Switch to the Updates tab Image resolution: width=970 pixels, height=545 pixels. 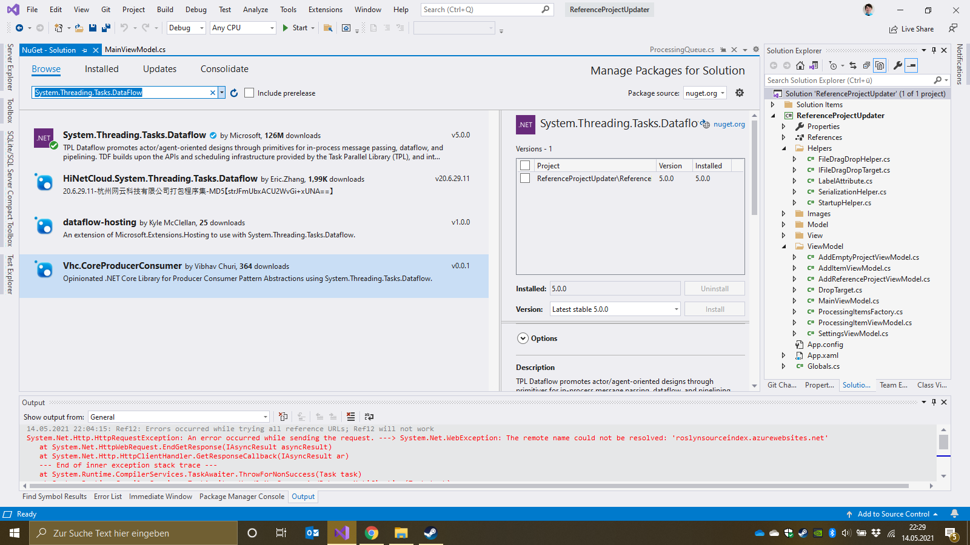click(159, 69)
